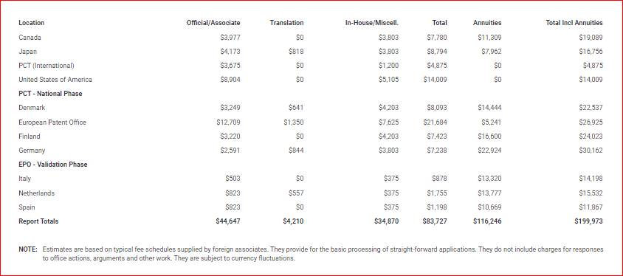
Task: Click the Annuities column header
Action: (x=487, y=23)
